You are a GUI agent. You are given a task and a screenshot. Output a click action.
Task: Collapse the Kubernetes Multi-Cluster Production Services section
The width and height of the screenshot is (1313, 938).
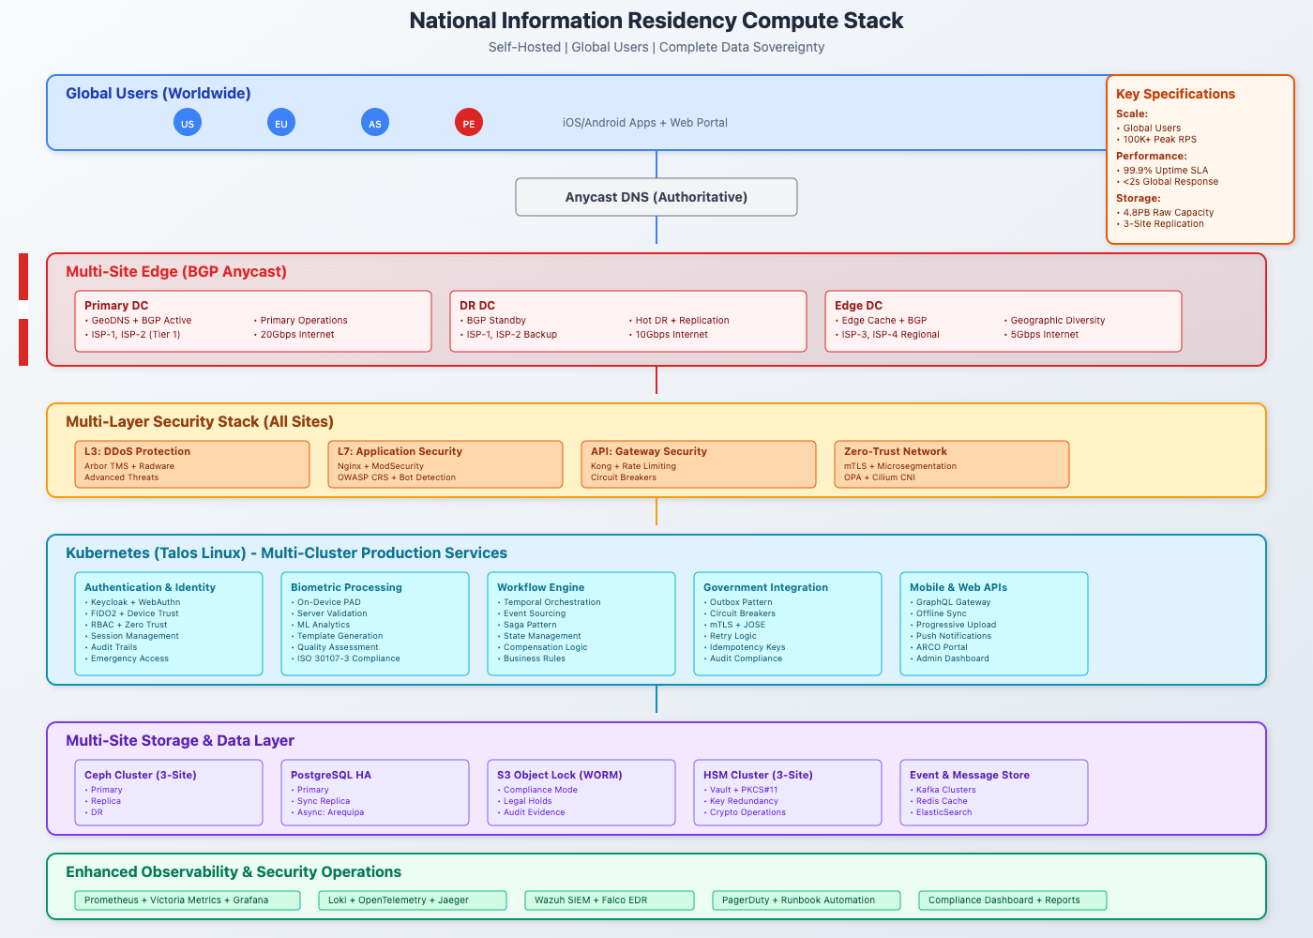tap(285, 552)
